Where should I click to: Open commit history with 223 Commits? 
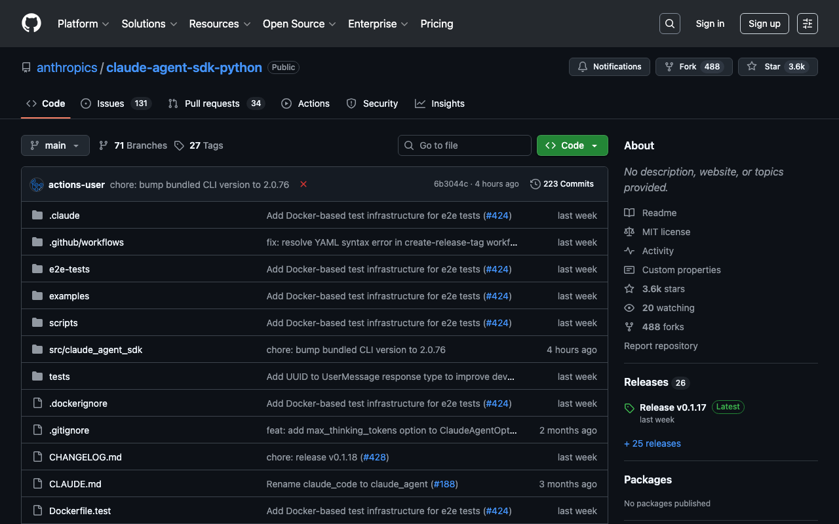point(562,184)
